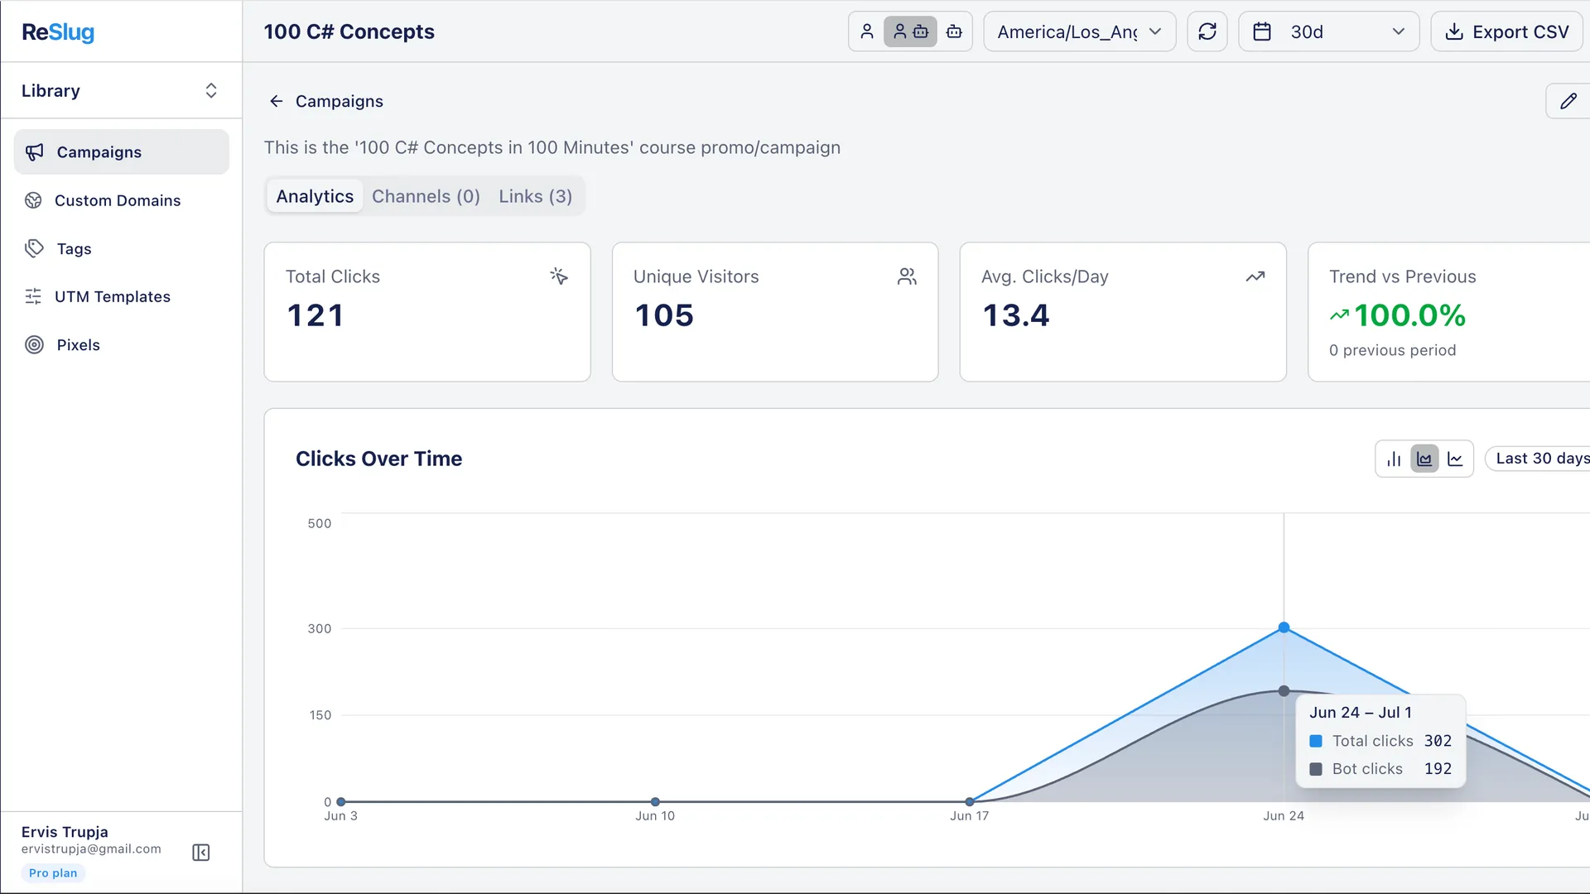Click the refresh data icon
The width and height of the screenshot is (1590, 894).
(1207, 31)
